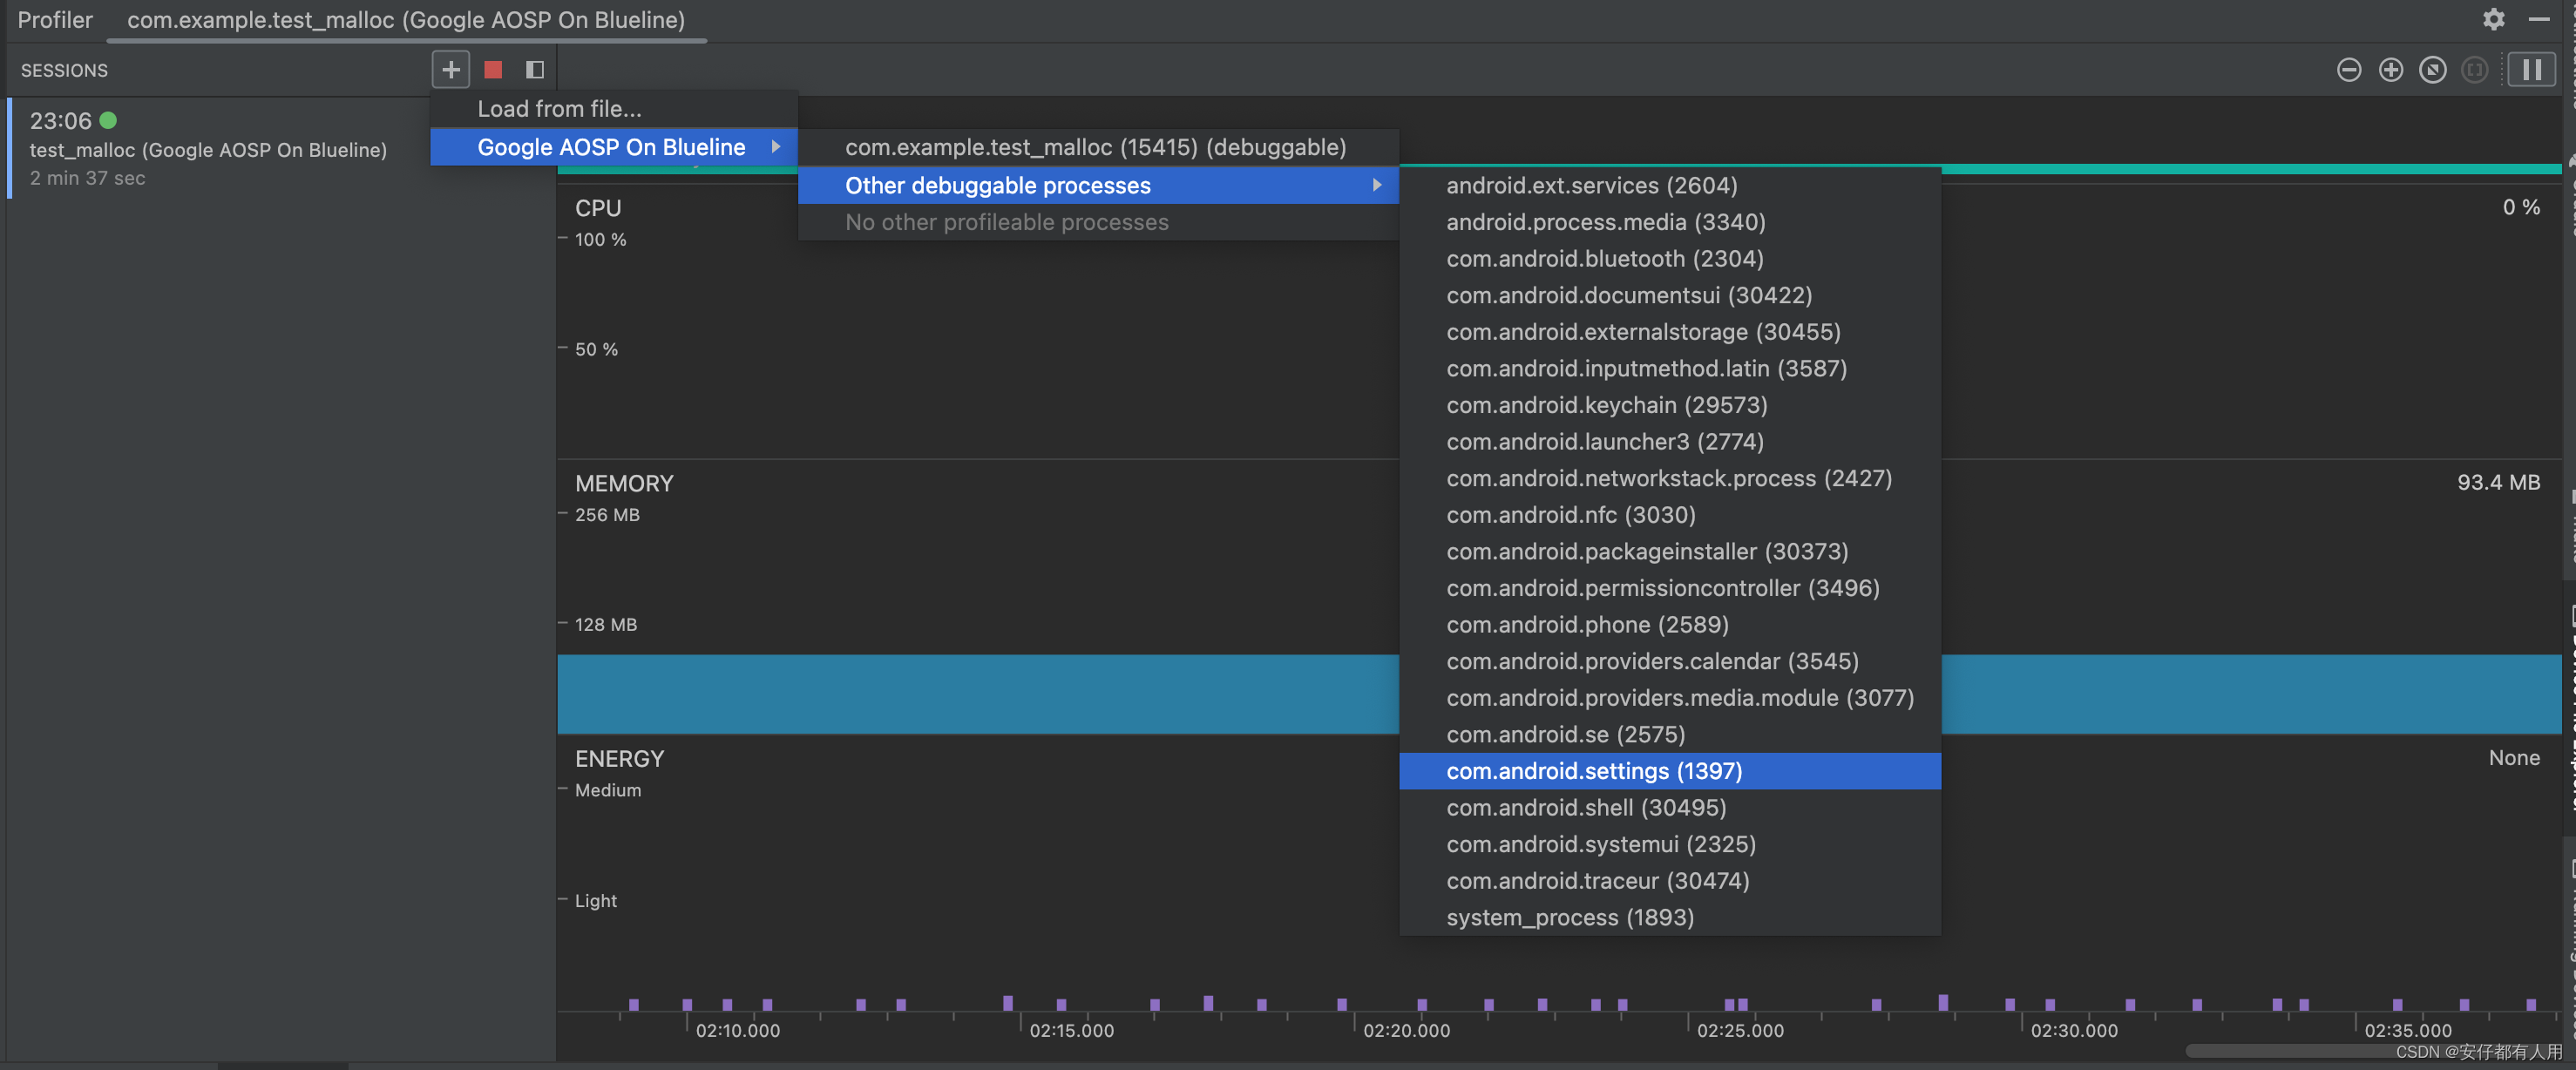Select com.android.shell (30495) process
This screenshot has width=2576, height=1070.
tap(1670, 807)
